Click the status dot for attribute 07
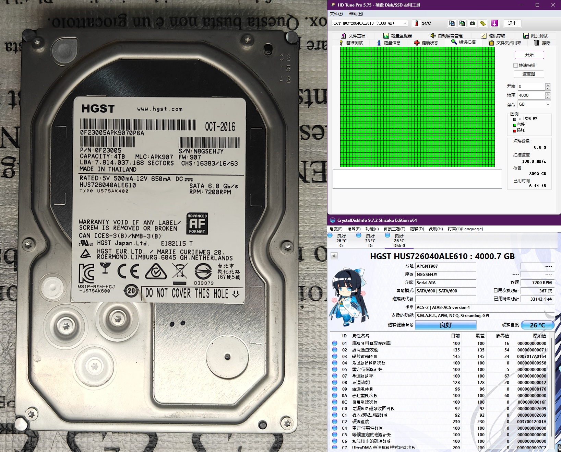Image resolution: width=561 pixels, height=452 pixels. point(335,376)
